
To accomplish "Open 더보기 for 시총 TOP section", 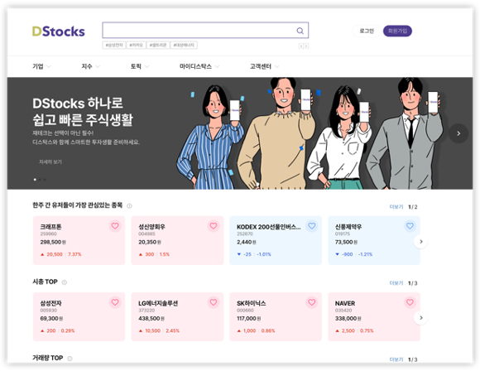I will point(396,283).
